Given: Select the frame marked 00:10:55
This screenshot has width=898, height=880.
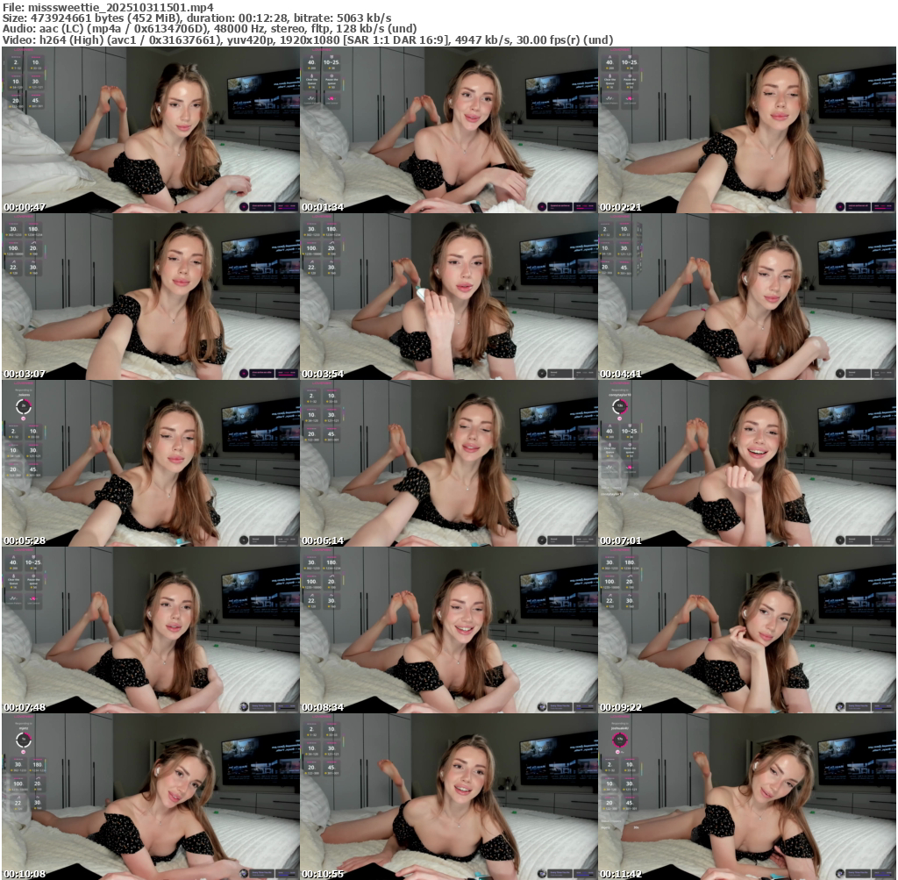Looking at the screenshot, I should tap(449, 797).
